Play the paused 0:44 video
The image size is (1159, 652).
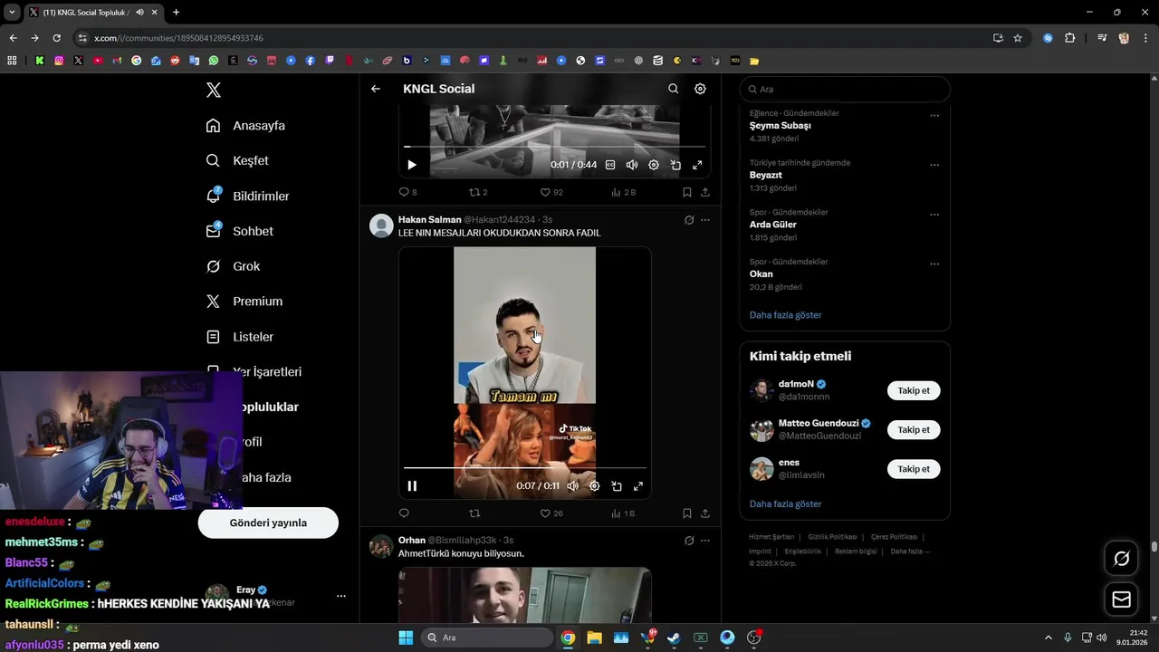pos(412,165)
